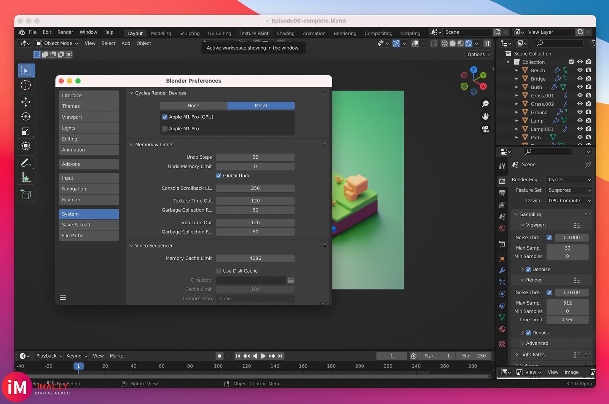The image size is (609, 404).
Task: Click the Scene pin icon
Action: 588,164
